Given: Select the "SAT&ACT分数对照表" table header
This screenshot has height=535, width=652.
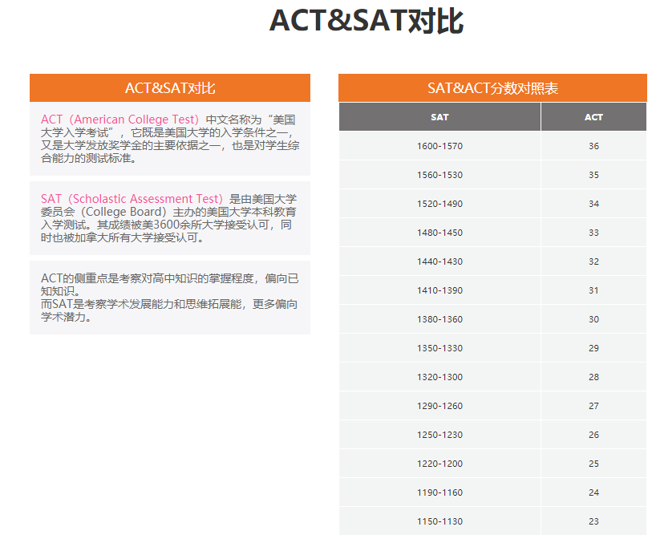Looking at the screenshot, I should pos(492,88).
